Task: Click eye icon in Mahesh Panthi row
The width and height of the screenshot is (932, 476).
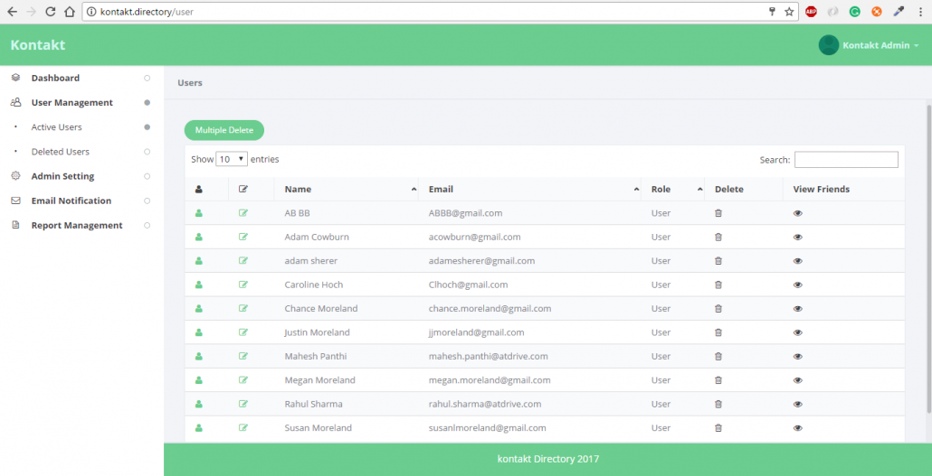Action: tap(798, 356)
